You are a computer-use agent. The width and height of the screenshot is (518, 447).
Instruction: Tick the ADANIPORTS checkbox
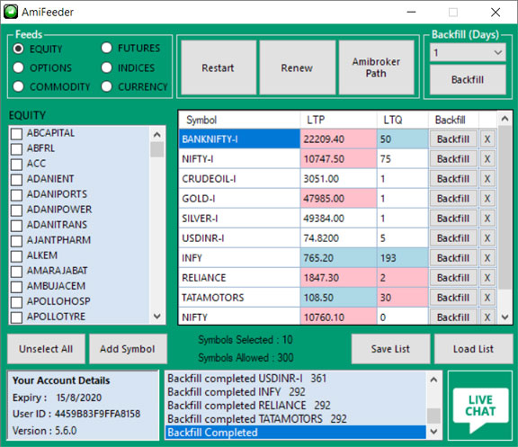coord(16,195)
